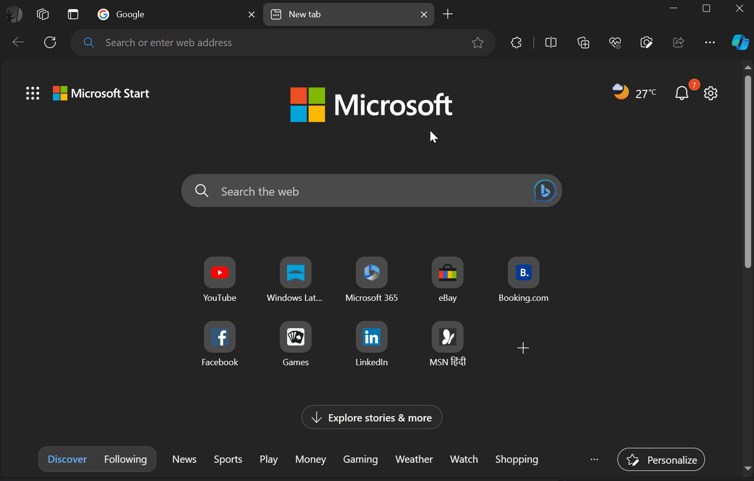Open the Windows Latest quick link
The height and width of the screenshot is (481, 754).
coord(295,280)
